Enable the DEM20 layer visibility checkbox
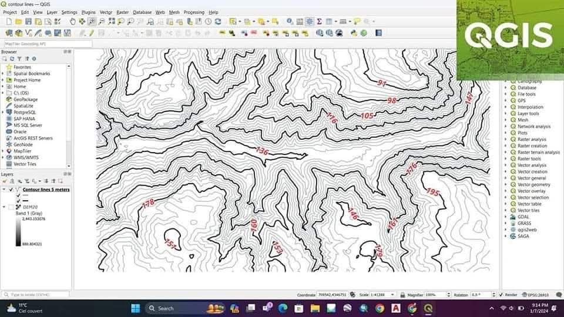564x317 pixels. 11,207
